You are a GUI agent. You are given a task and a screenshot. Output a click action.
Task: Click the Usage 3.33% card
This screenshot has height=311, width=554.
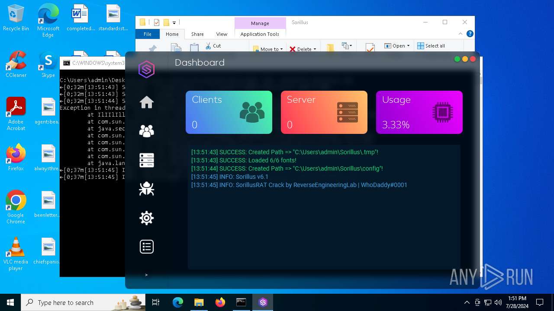(x=419, y=112)
